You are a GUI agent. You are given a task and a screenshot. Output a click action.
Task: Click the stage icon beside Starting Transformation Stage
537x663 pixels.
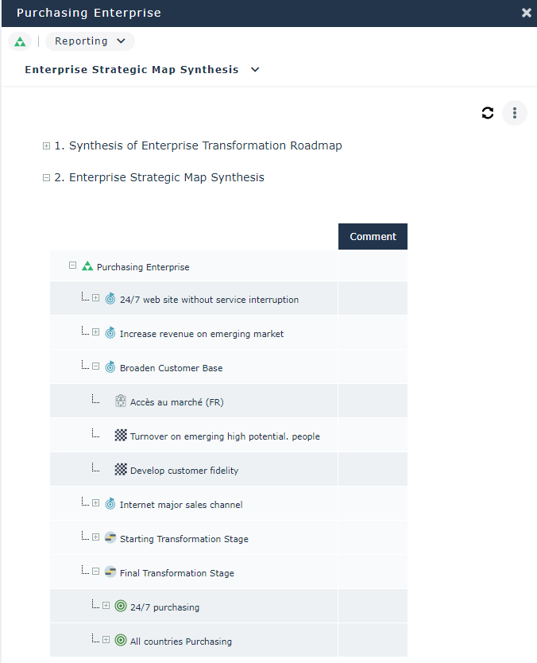[110, 538]
